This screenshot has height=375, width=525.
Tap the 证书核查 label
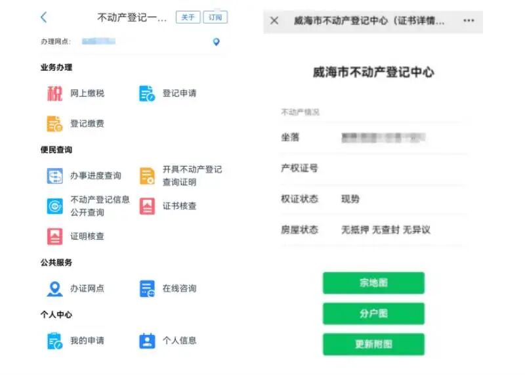click(179, 206)
